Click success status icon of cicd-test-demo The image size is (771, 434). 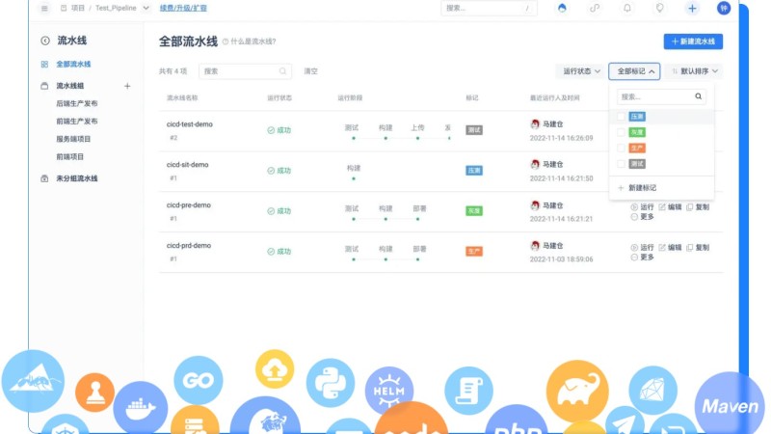click(271, 130)
